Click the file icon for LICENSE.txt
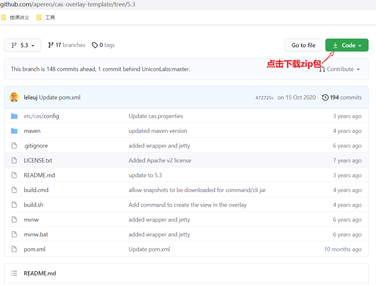The height and width of the screenshot is (285, 376). (x=14, y=160)
